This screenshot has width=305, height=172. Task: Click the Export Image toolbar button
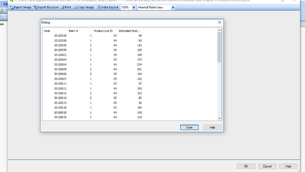21,7
